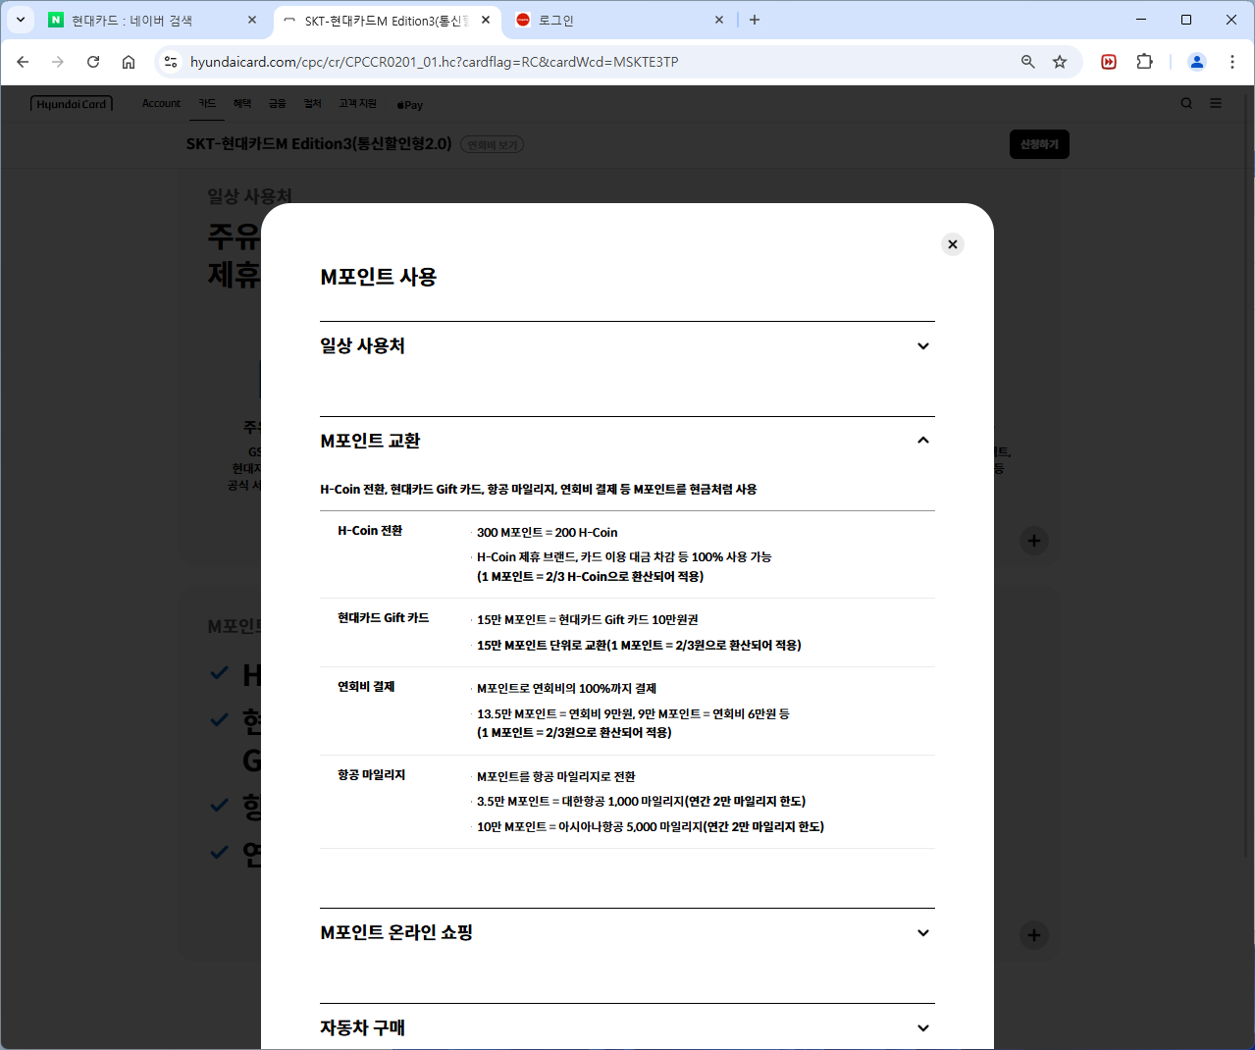This screenshot has height=1050, width=1255.
Task: Open the 카드 menu
Action: pyautogui.click(x=207, y=103)
